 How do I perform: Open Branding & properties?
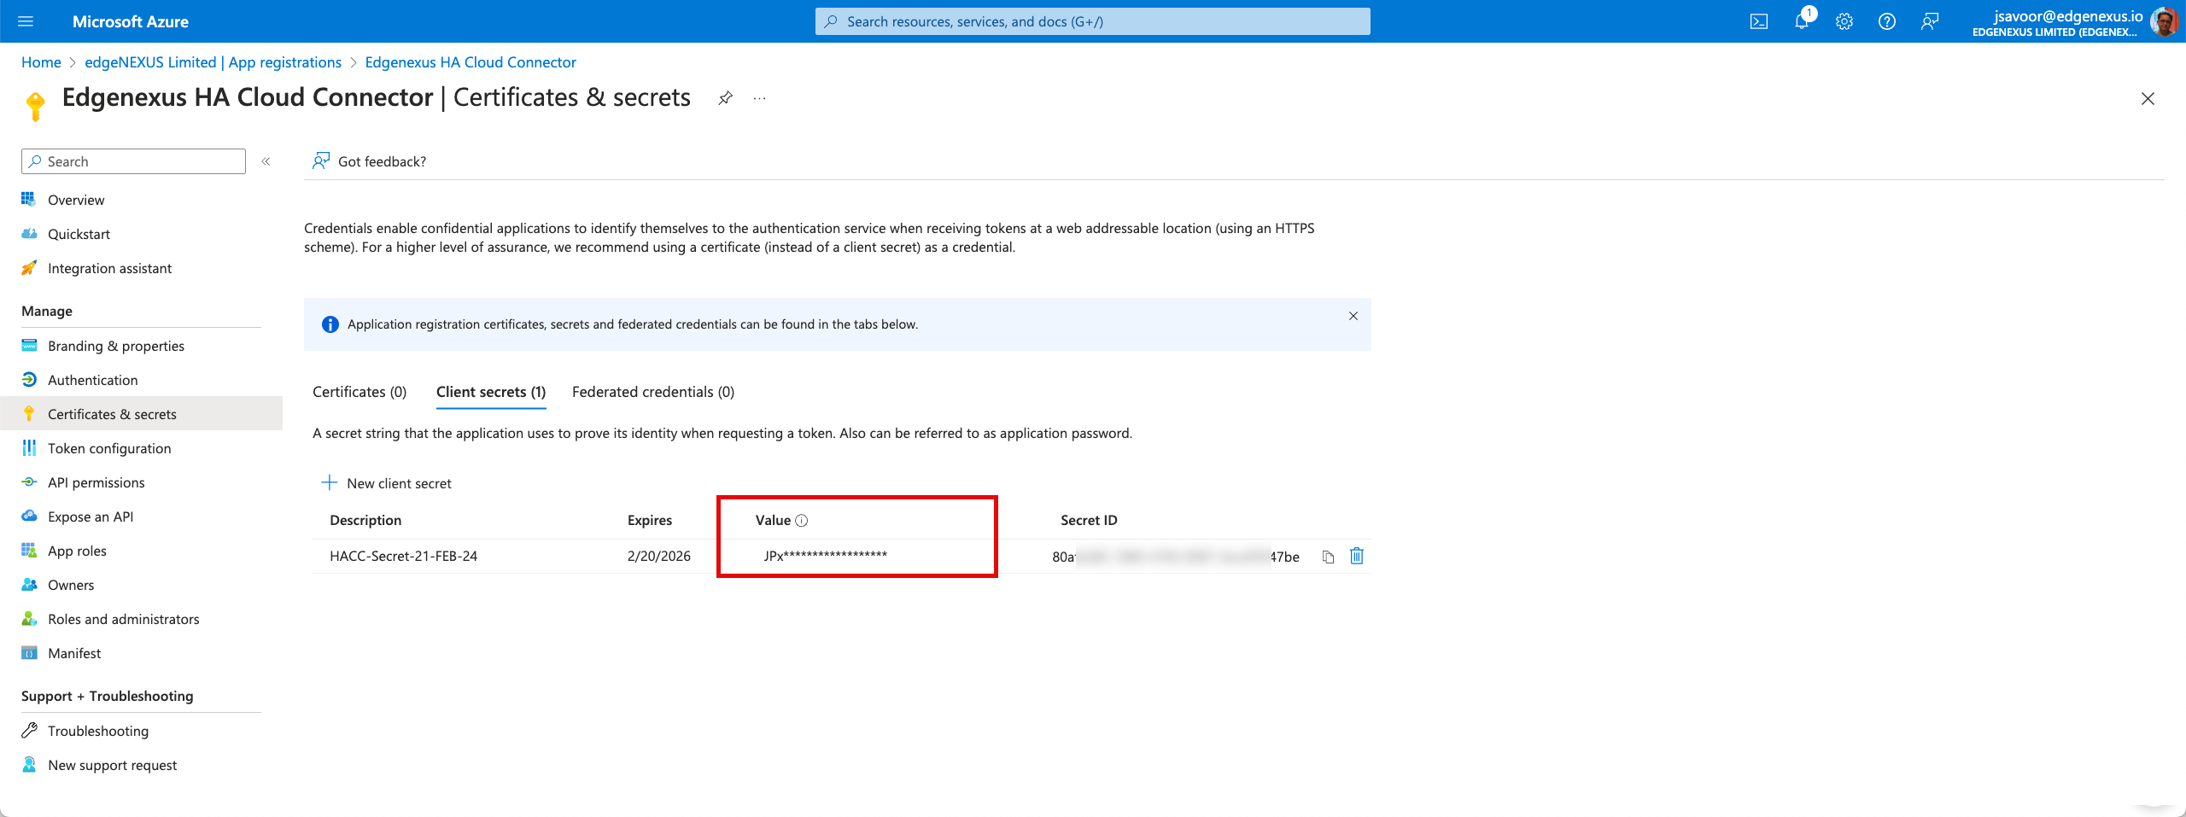click(x=116, y=346)
